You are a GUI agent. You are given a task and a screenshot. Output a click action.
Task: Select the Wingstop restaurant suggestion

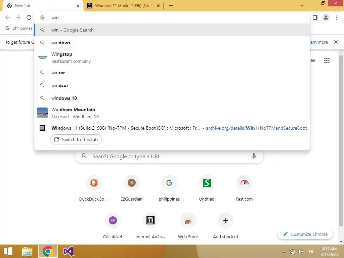(172, 57)
